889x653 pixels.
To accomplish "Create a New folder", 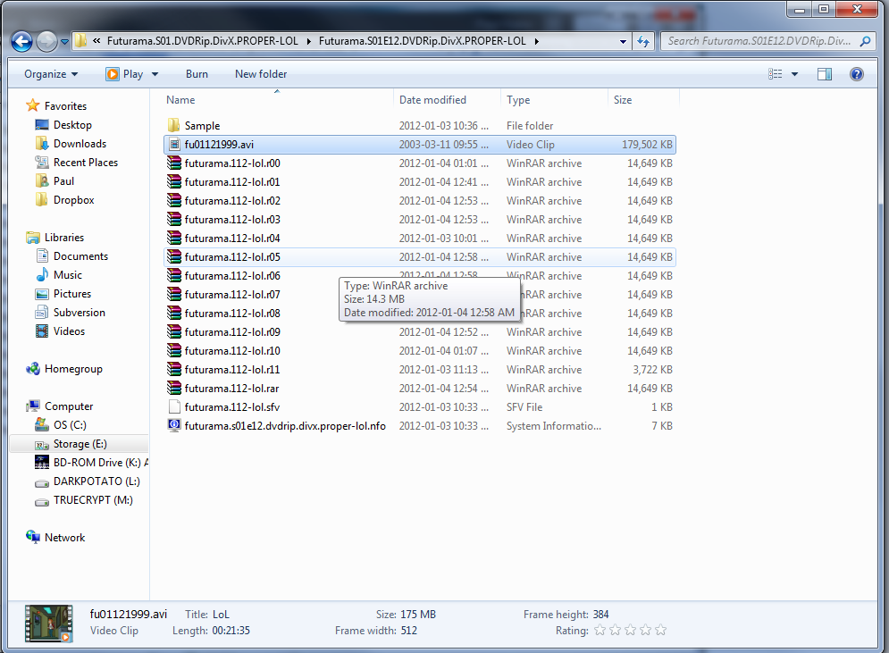I will 261,74.
